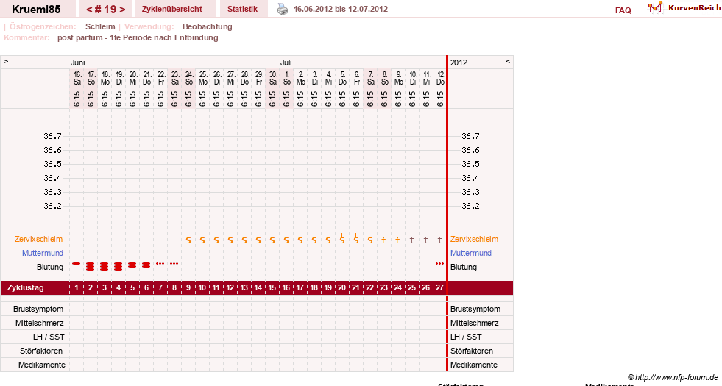
Task: Click the left Muttermund row label
Action: click(x=43, y=253)
